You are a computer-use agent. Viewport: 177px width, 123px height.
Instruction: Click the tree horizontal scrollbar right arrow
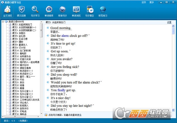pyautogui.click(x=38, y=117)
